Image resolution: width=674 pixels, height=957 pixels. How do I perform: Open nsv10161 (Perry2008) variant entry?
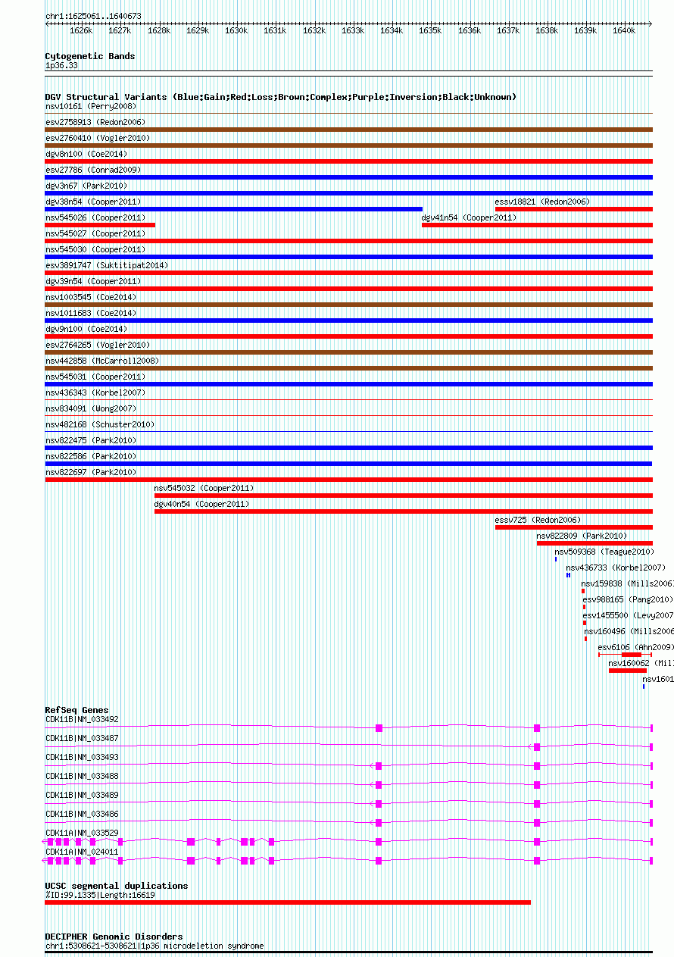91,106
